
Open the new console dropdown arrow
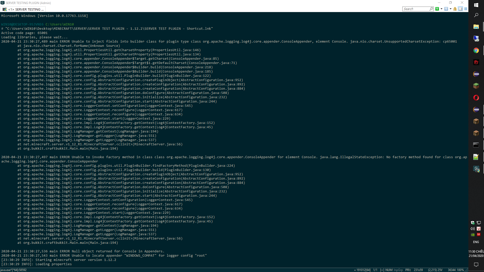(441, 9)
